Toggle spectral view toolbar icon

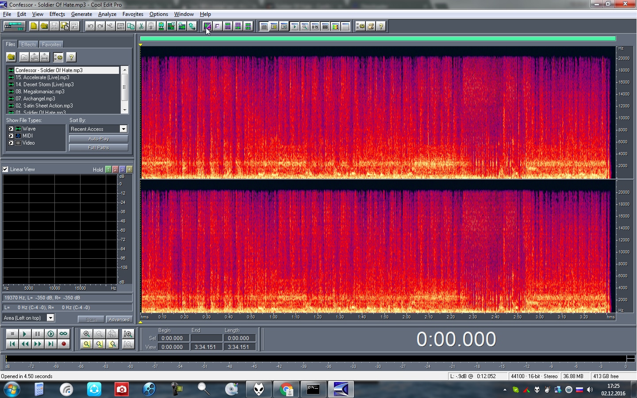tap(207, 26)
